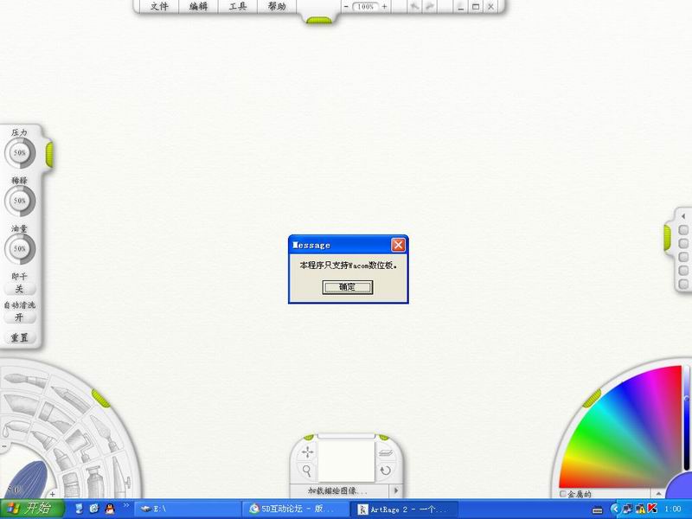Viewport: 692px width, 519px height.
Task: Close the Message dialog with red X
Action: point(398,245)
